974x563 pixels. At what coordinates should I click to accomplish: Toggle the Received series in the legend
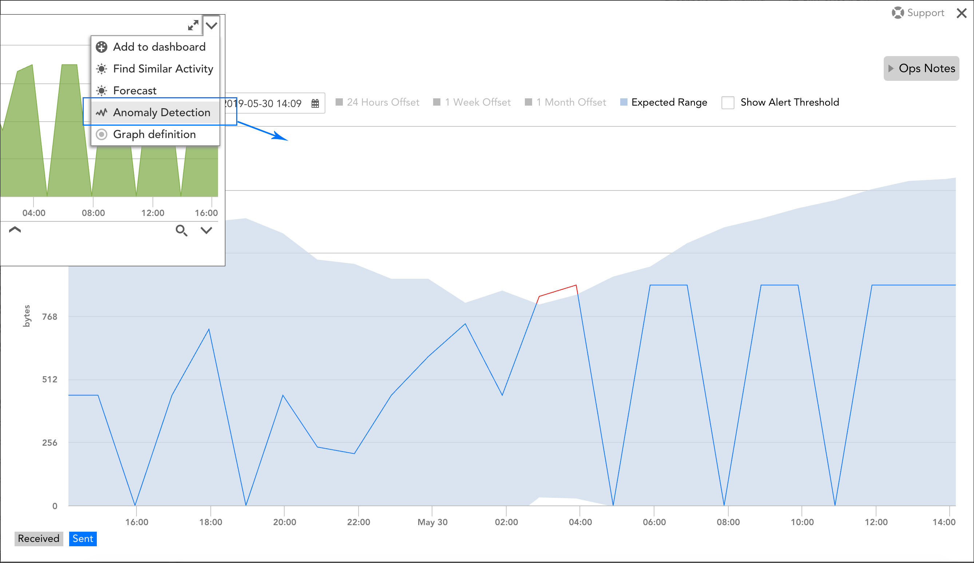pos(38,538)
